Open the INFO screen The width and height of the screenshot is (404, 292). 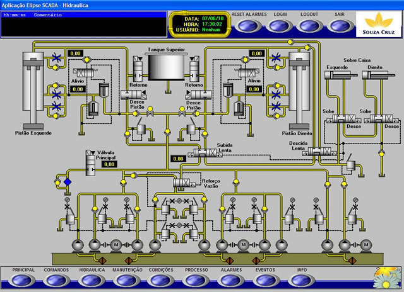click(300, 280)
